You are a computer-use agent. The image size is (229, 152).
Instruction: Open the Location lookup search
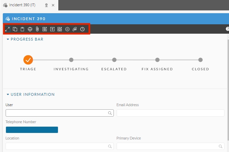tap(110, 146)
